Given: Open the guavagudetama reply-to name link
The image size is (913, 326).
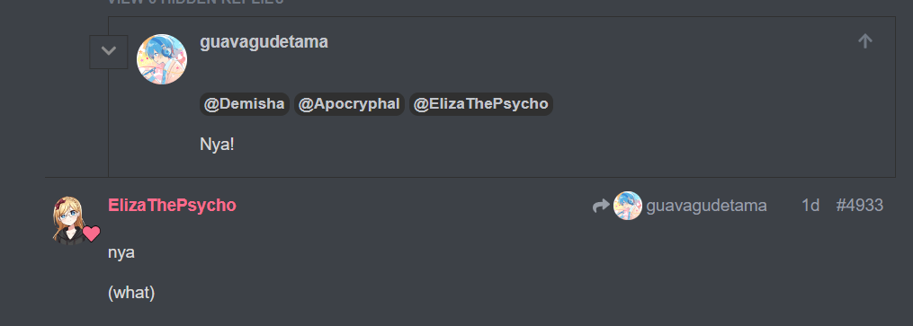Looking at the screenshot, I should coord(706,206).
